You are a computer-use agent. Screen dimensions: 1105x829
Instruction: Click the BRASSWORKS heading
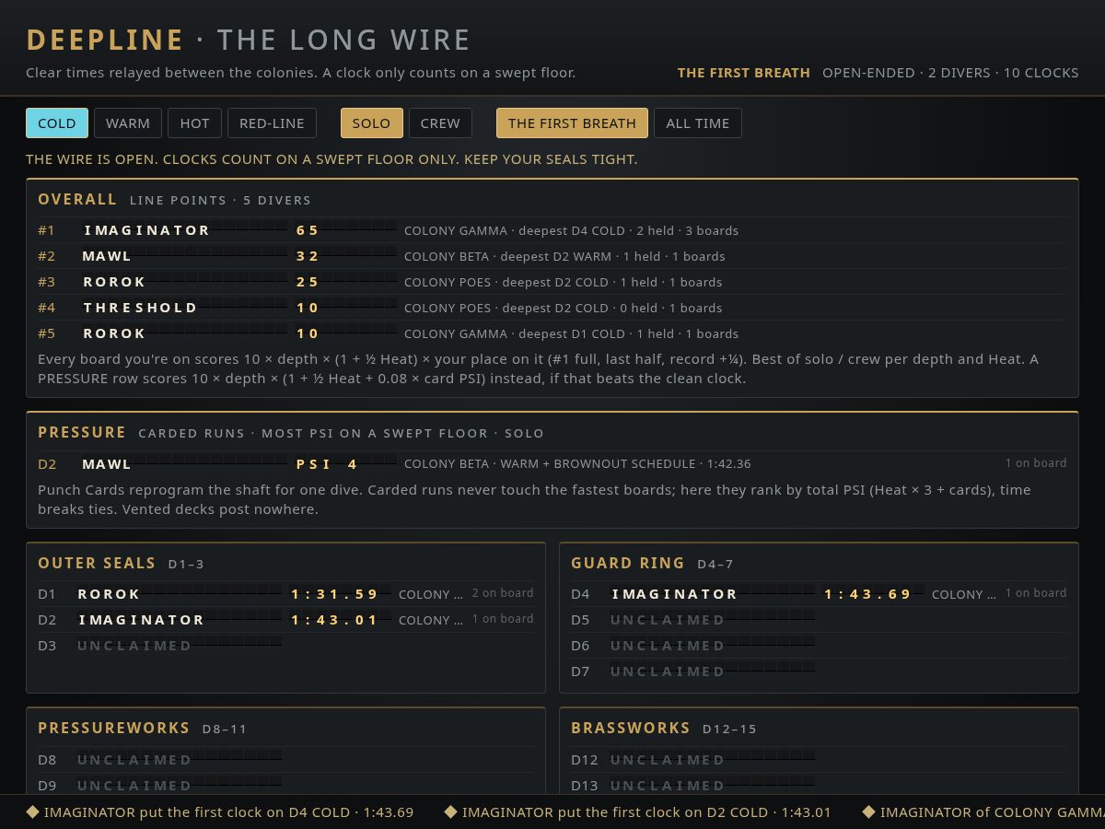pyautogui.click(x=631, y=728)
